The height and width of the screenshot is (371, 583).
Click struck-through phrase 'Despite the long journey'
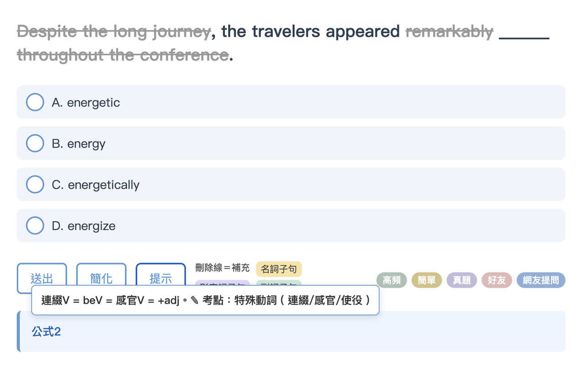click(x=114, y=31)
